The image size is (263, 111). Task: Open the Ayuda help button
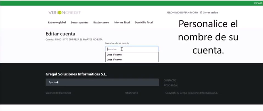pyautogui.click(x=102, y=82)
